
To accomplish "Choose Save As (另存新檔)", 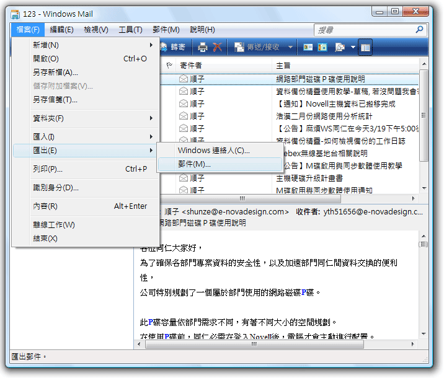I will pos(86,72).
